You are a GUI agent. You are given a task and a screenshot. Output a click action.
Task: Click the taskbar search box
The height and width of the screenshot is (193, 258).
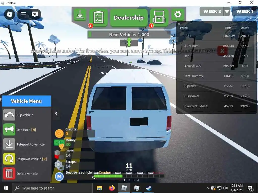52,188
